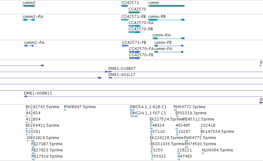Viewport: 263px width, 161px height.
Task: Click the EK292743.5prime EST glyph
Action: pyautogui.click(x=29, y=110)
